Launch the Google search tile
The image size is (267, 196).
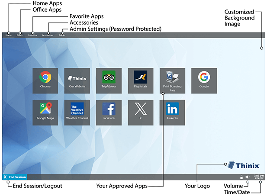[204, 81]
